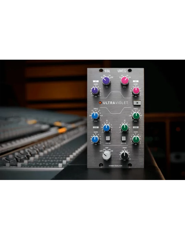Click the green HMF FREQ knob
This screenshot has width=185, height=240.
pyautogui.click(x=136, y=116)
